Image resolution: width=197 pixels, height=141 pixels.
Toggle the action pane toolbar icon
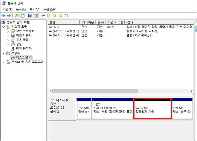(36, 16)
